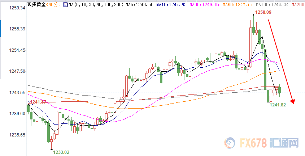Click the 1239.60 axis value
Screen dimensions: 305x156
coord(17,114)
